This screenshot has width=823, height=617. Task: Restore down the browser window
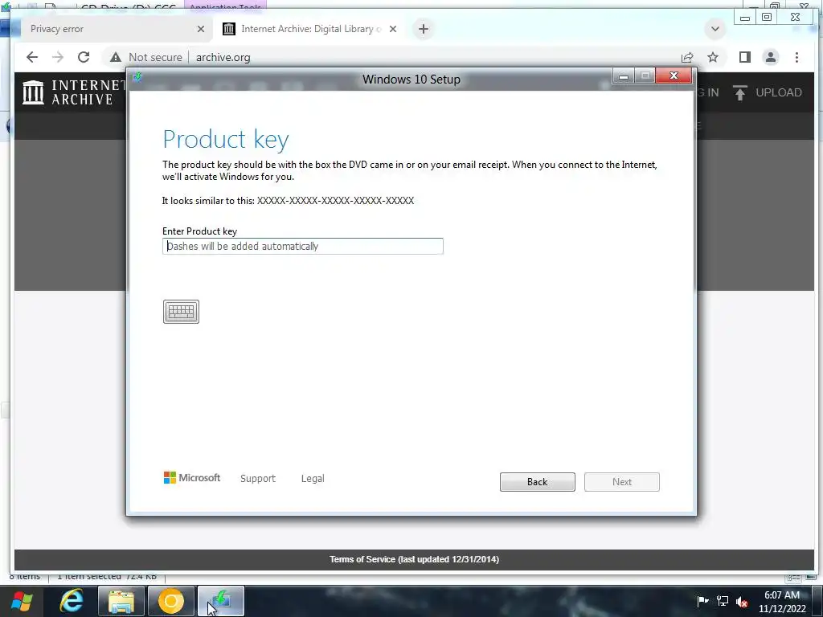[767, 18]
